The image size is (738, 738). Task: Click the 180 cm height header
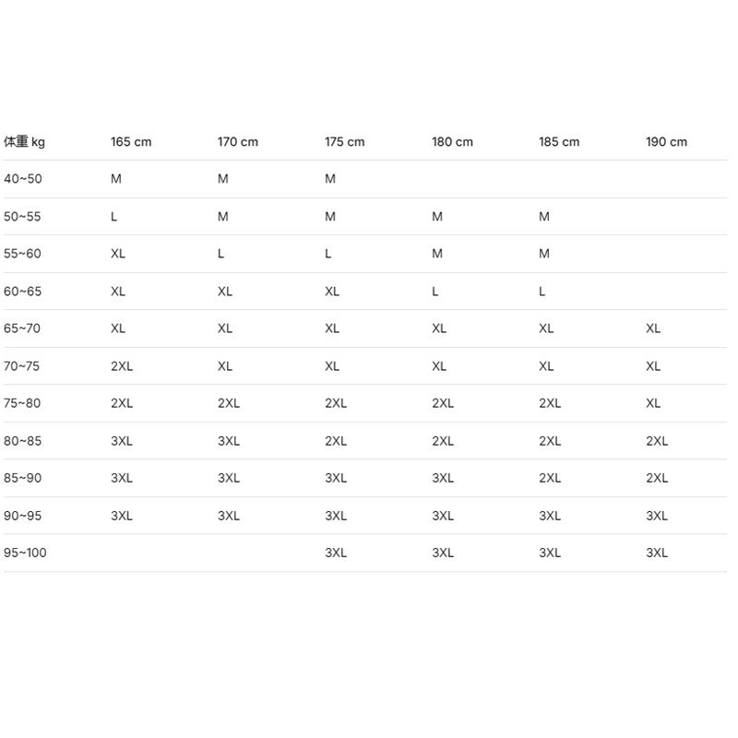click(x=452, y=142)
